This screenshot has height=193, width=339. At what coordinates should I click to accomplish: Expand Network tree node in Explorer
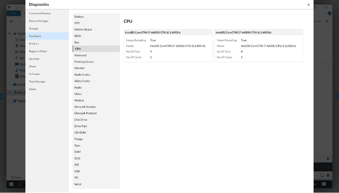click(x=9, y=101)
